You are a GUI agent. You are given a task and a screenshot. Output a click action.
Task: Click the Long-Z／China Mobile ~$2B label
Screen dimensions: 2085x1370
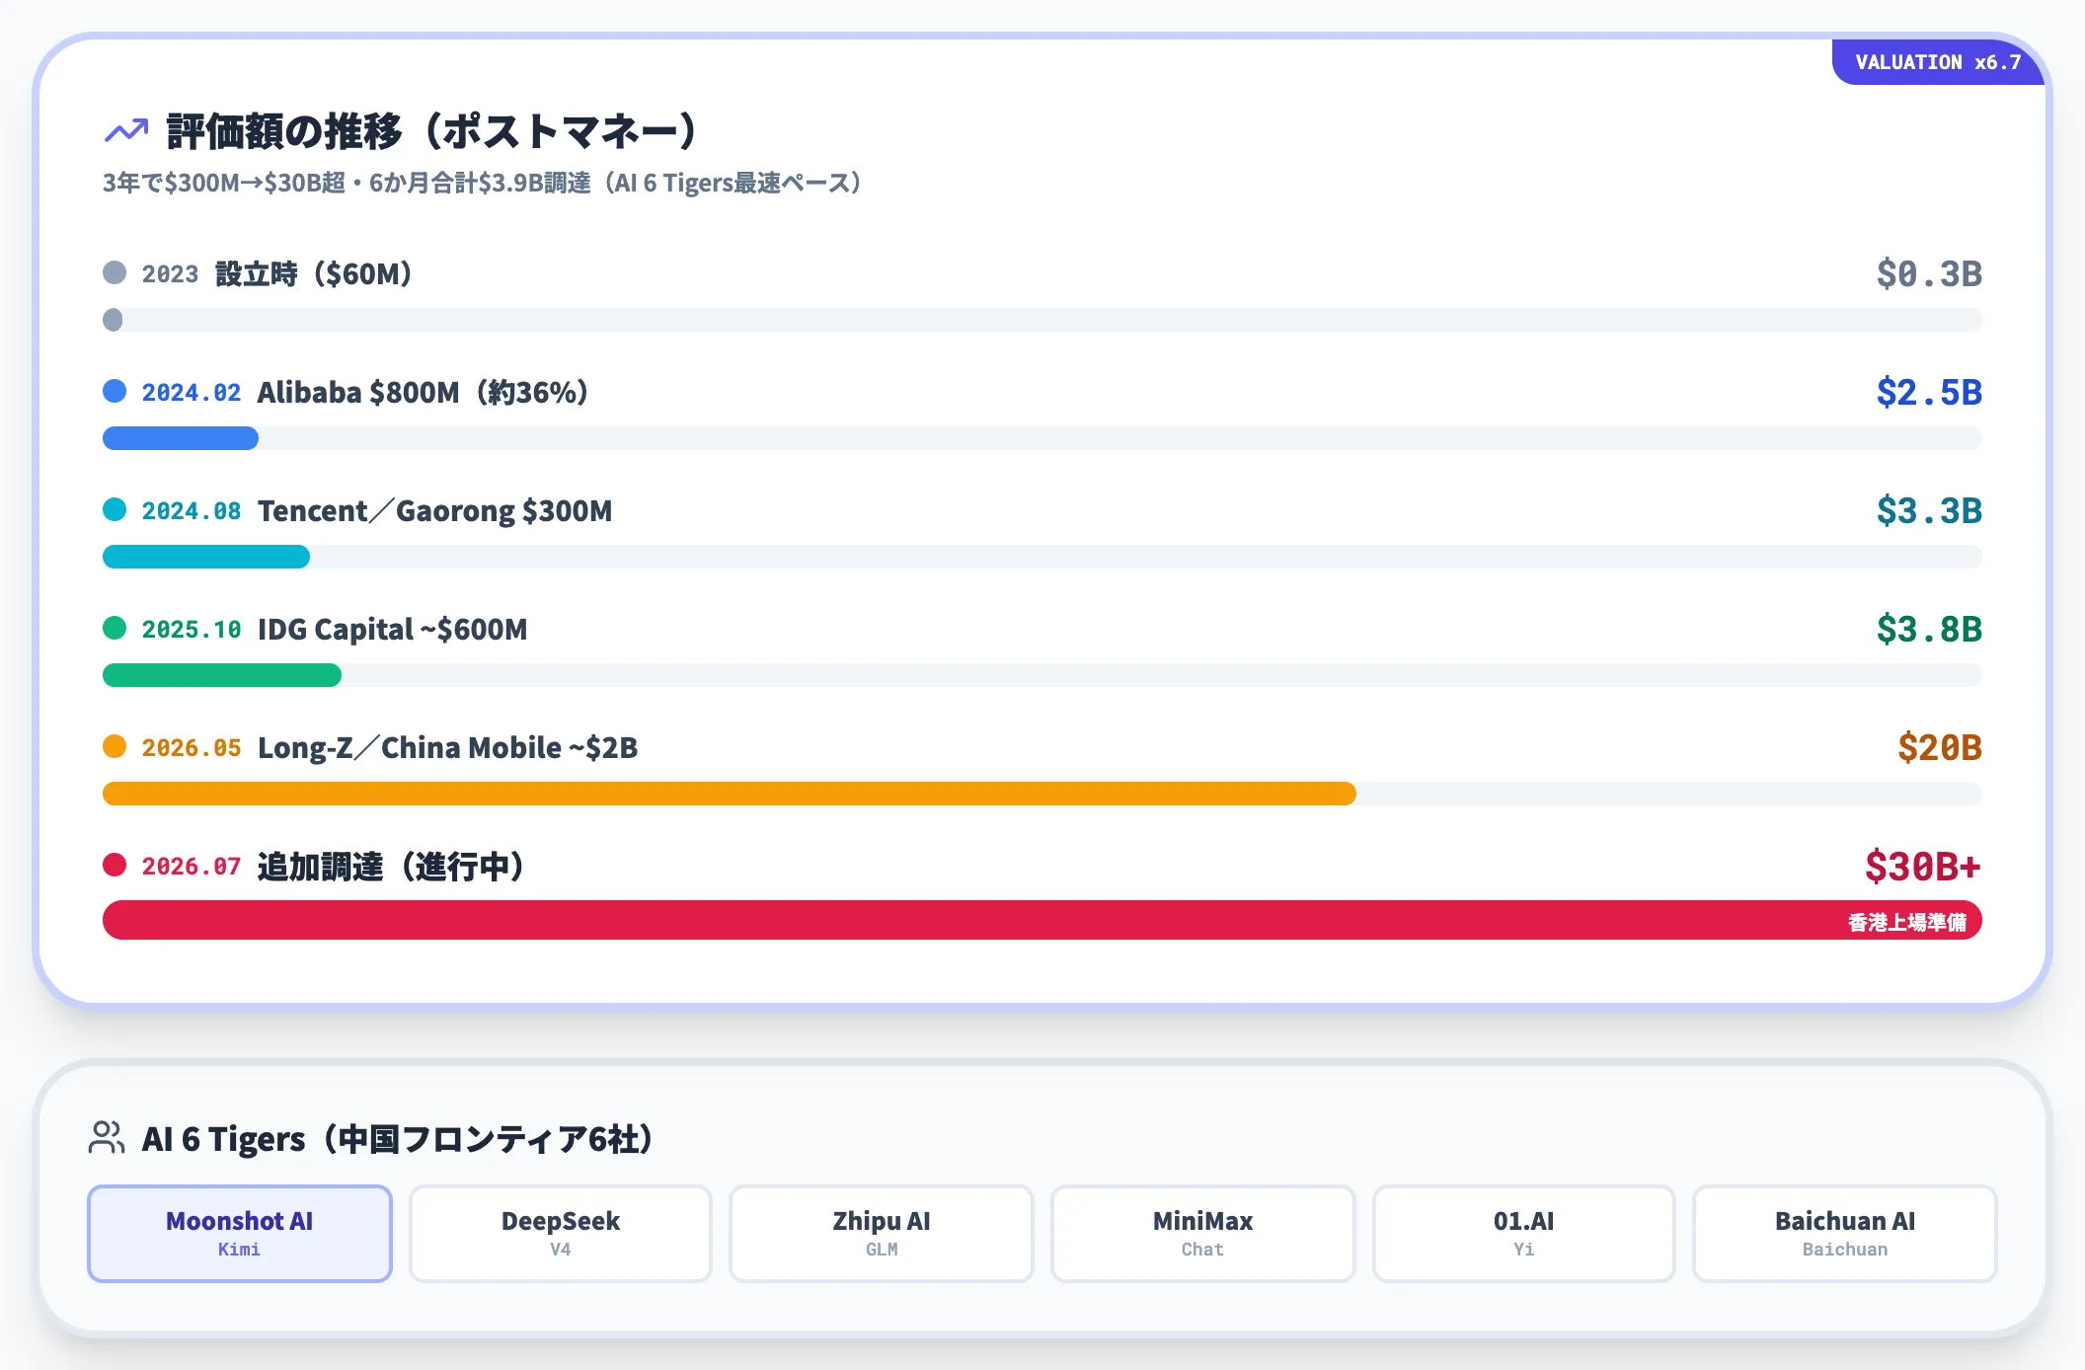pos(448,747)
